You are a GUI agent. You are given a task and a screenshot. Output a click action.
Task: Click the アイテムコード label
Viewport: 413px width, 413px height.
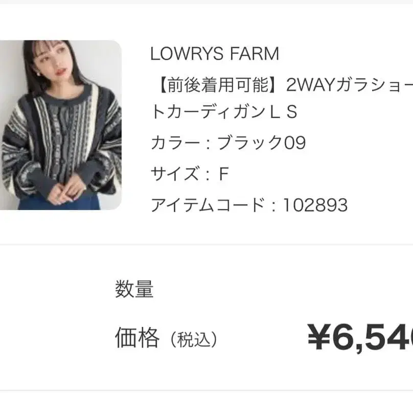(206, 205)
